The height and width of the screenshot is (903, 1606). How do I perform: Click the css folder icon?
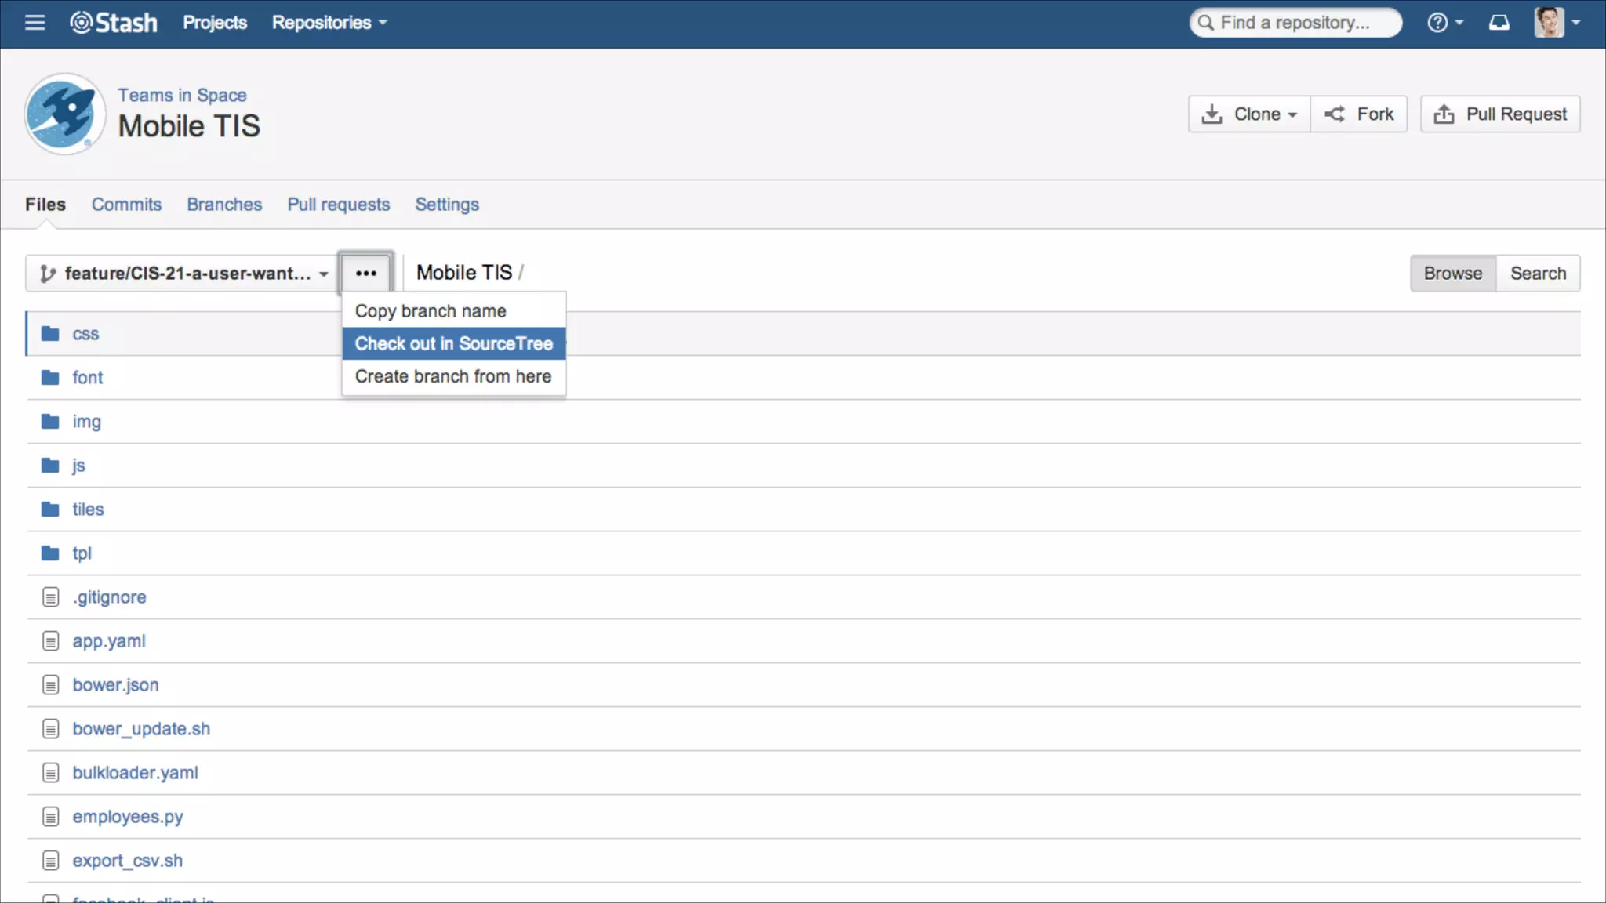click(x=50, y=334)
